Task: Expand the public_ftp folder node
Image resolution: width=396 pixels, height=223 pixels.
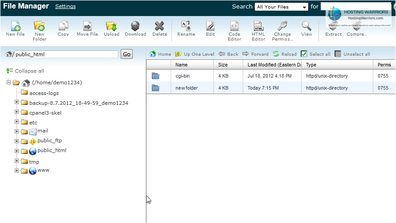Action: (16, 141)
